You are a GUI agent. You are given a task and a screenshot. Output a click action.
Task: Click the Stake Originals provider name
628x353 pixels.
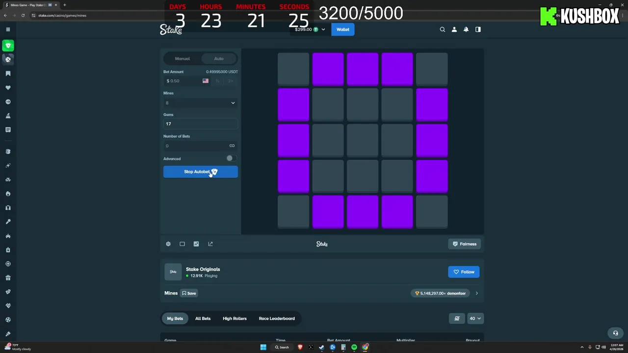tap(203, 269)
